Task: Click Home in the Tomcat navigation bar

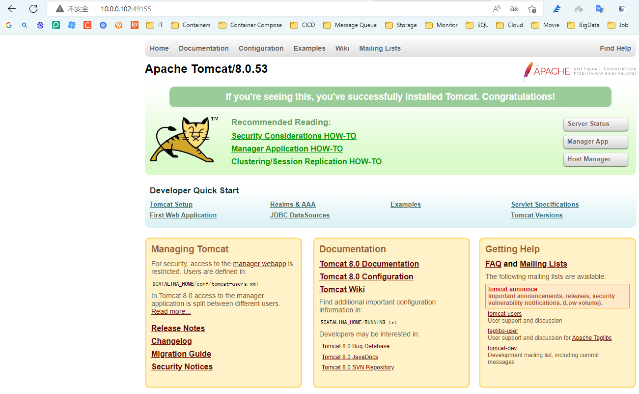Action: 159,48
